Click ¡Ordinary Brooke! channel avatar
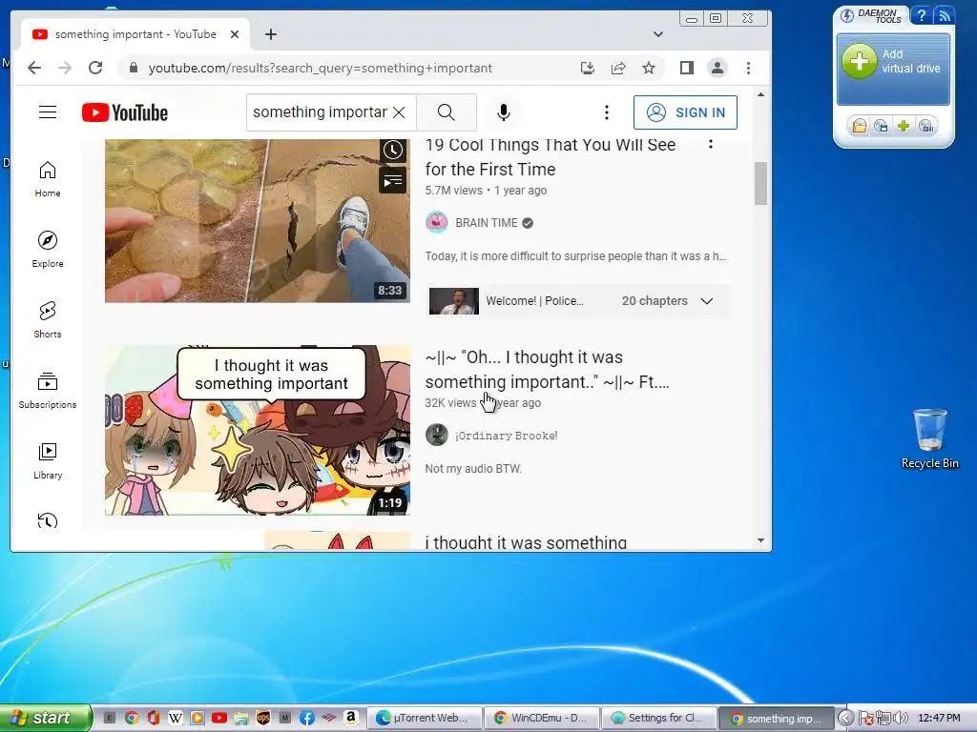Viewport: 977px width, 732px height. point(437,435)
